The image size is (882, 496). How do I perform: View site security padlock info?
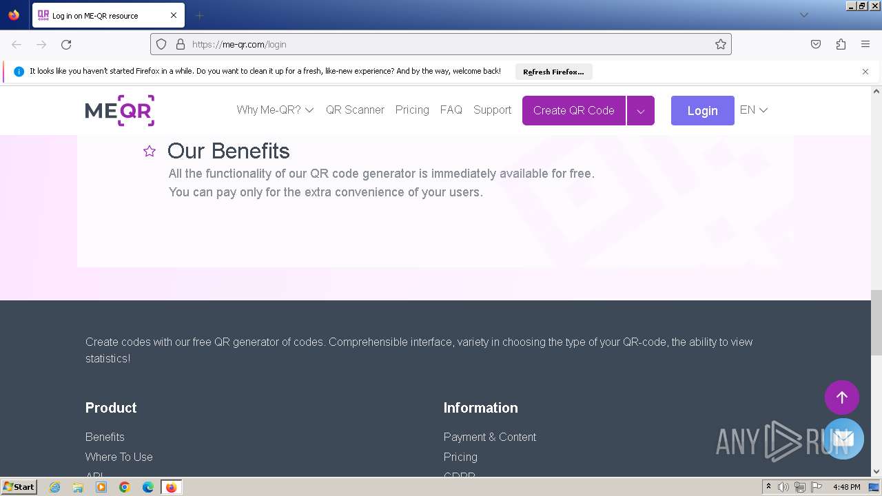[x=181, y=44]
